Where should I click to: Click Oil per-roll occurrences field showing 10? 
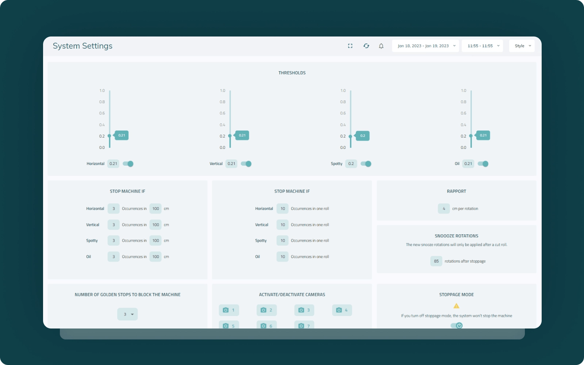[x=283, y=257]
